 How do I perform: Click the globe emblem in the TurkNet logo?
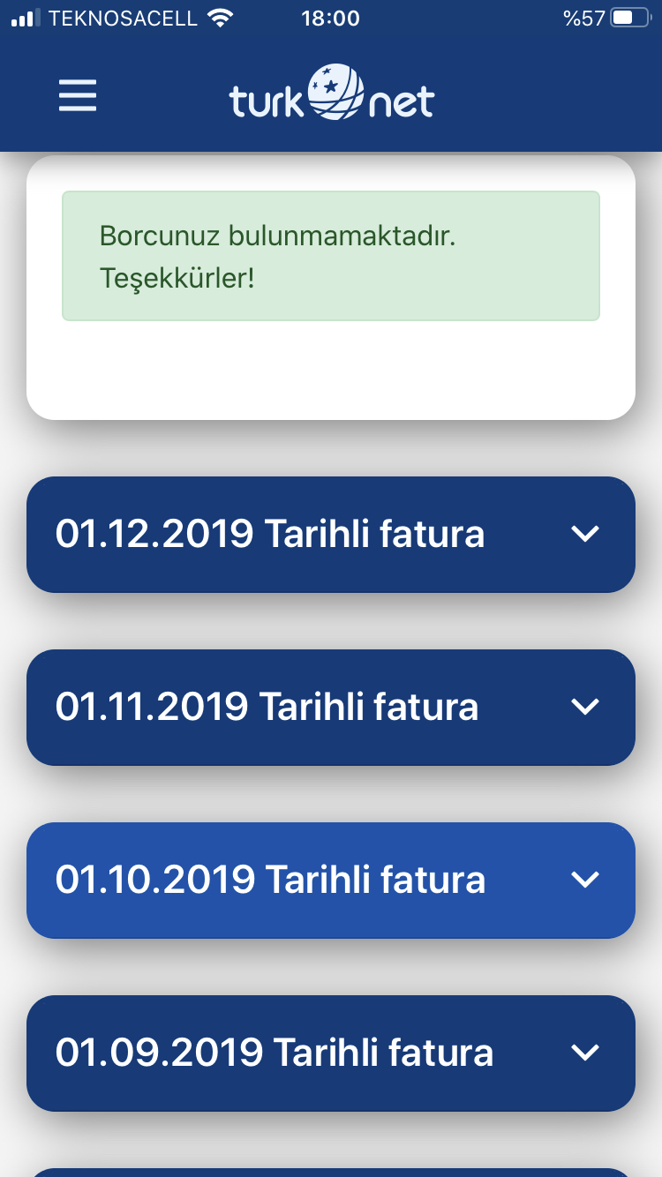click(x=335, y=92)
